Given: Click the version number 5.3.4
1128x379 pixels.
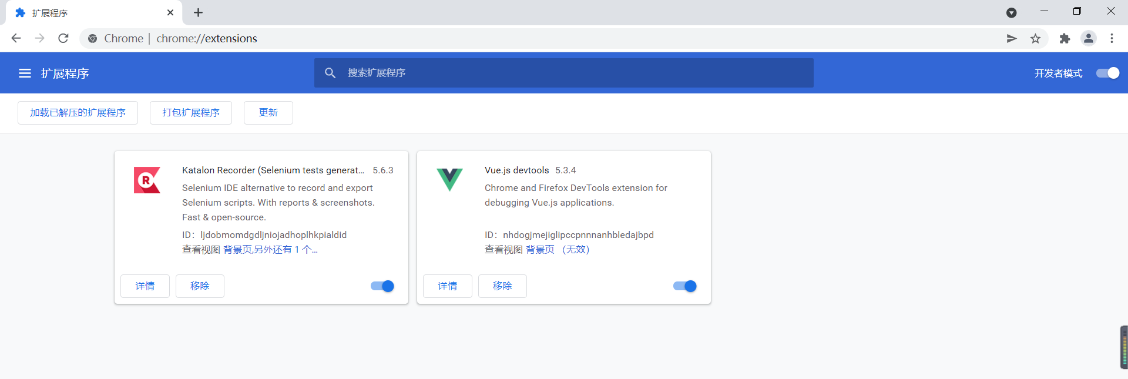Looking at the screenshot, I should pos(566,170).
